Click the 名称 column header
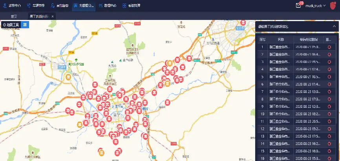Viewport: 340px width, 161px height. click(281, 40)
